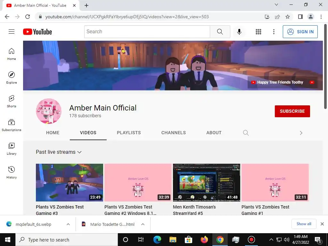Viewport: 328px width, 246px height.
Task: Open the Chrome profile icon
Action: 311,17
